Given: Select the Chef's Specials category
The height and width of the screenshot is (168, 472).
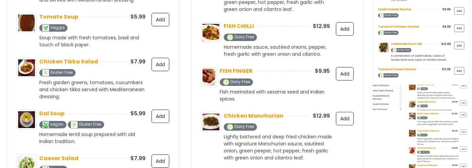Looking at the screenshot, I should pyautogui.click(x=381, y=86).
